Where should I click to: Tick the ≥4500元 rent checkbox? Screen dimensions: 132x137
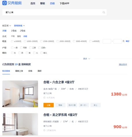pos(90,41)
